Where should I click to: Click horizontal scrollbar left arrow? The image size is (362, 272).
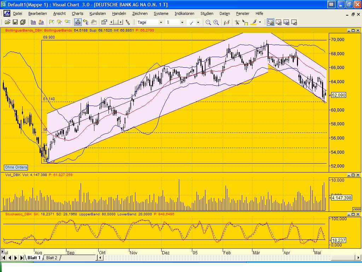pyautogui.click(x=100, y=258)
